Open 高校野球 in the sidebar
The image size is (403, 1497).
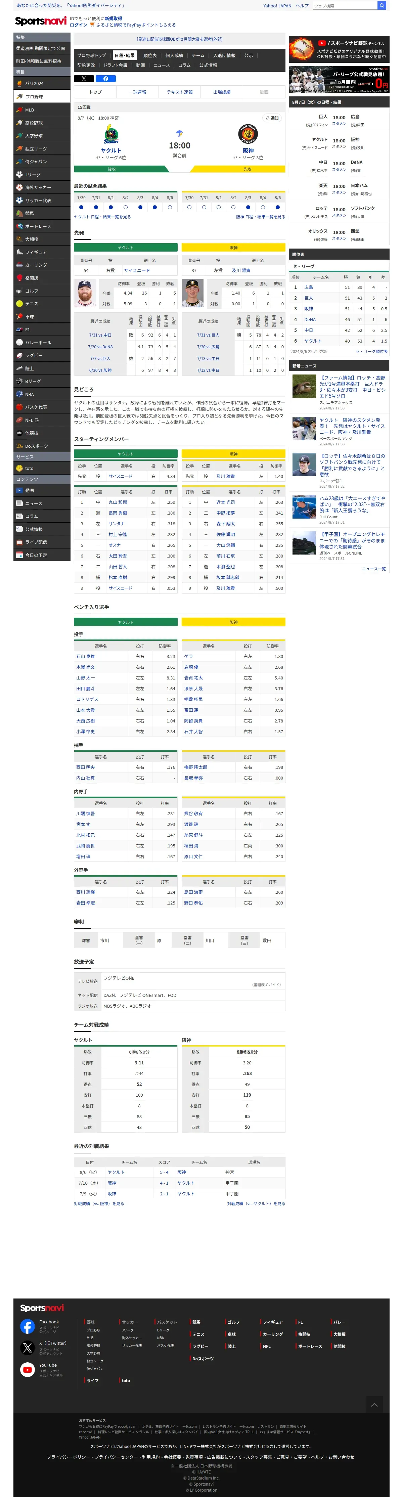tap(42, 123)
